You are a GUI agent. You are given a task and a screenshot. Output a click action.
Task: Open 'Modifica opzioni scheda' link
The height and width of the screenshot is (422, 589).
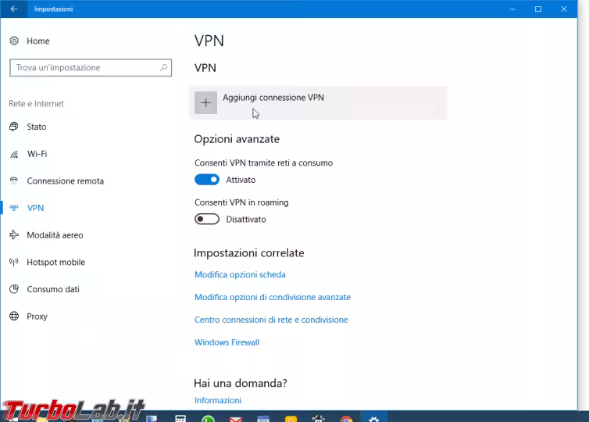[x=240, y=275]
